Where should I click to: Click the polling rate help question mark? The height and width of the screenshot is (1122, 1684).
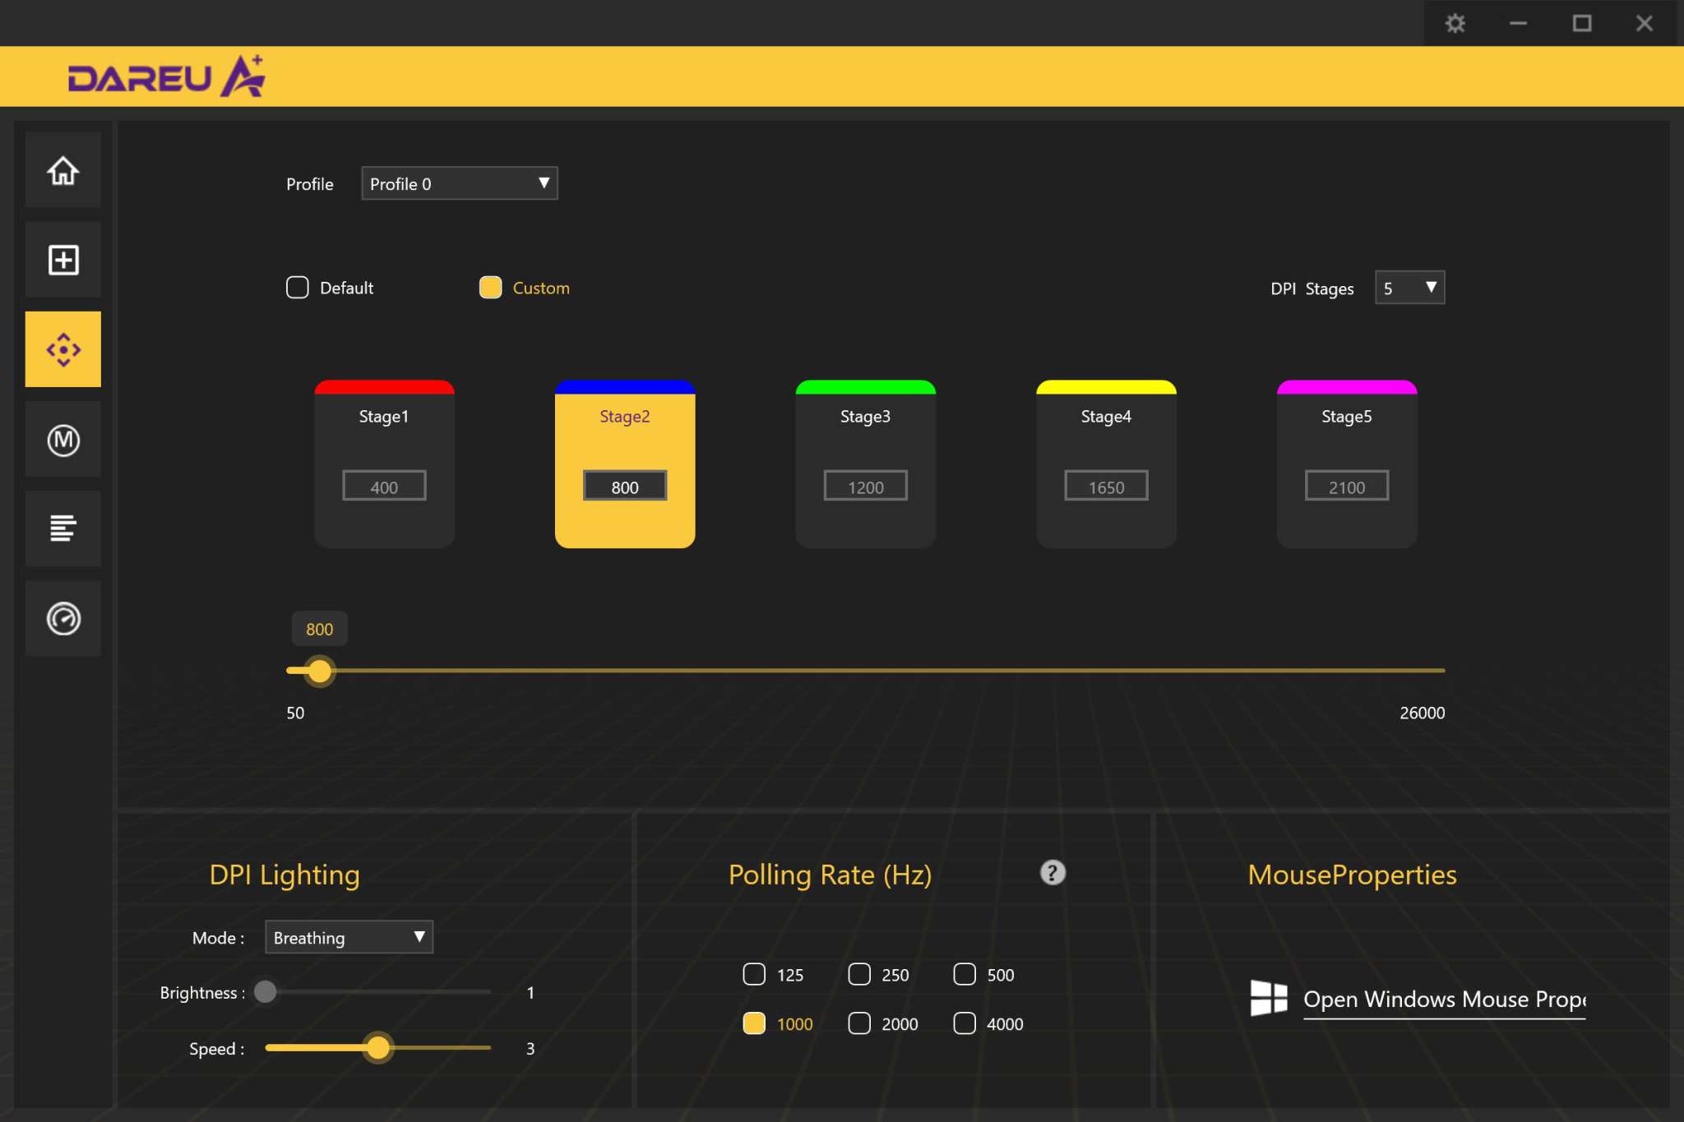[x=1052, y=872]
